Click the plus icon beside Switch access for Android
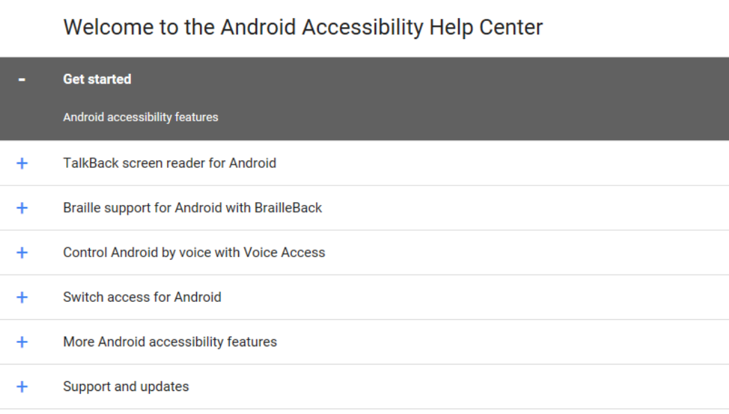The image size is (729, 414). tap(22, 297)
